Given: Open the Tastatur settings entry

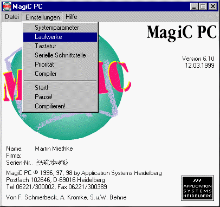Looking at the screenshot, I should (60, 46).
